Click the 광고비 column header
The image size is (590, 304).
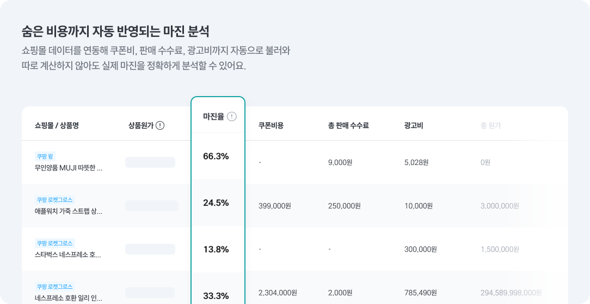(414, 125)
